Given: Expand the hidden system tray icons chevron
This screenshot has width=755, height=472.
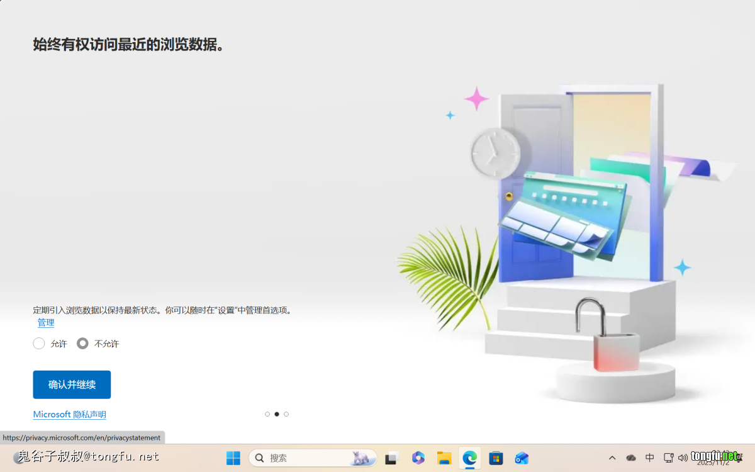Looking at the screenshot, I should (x=612, y=458).
